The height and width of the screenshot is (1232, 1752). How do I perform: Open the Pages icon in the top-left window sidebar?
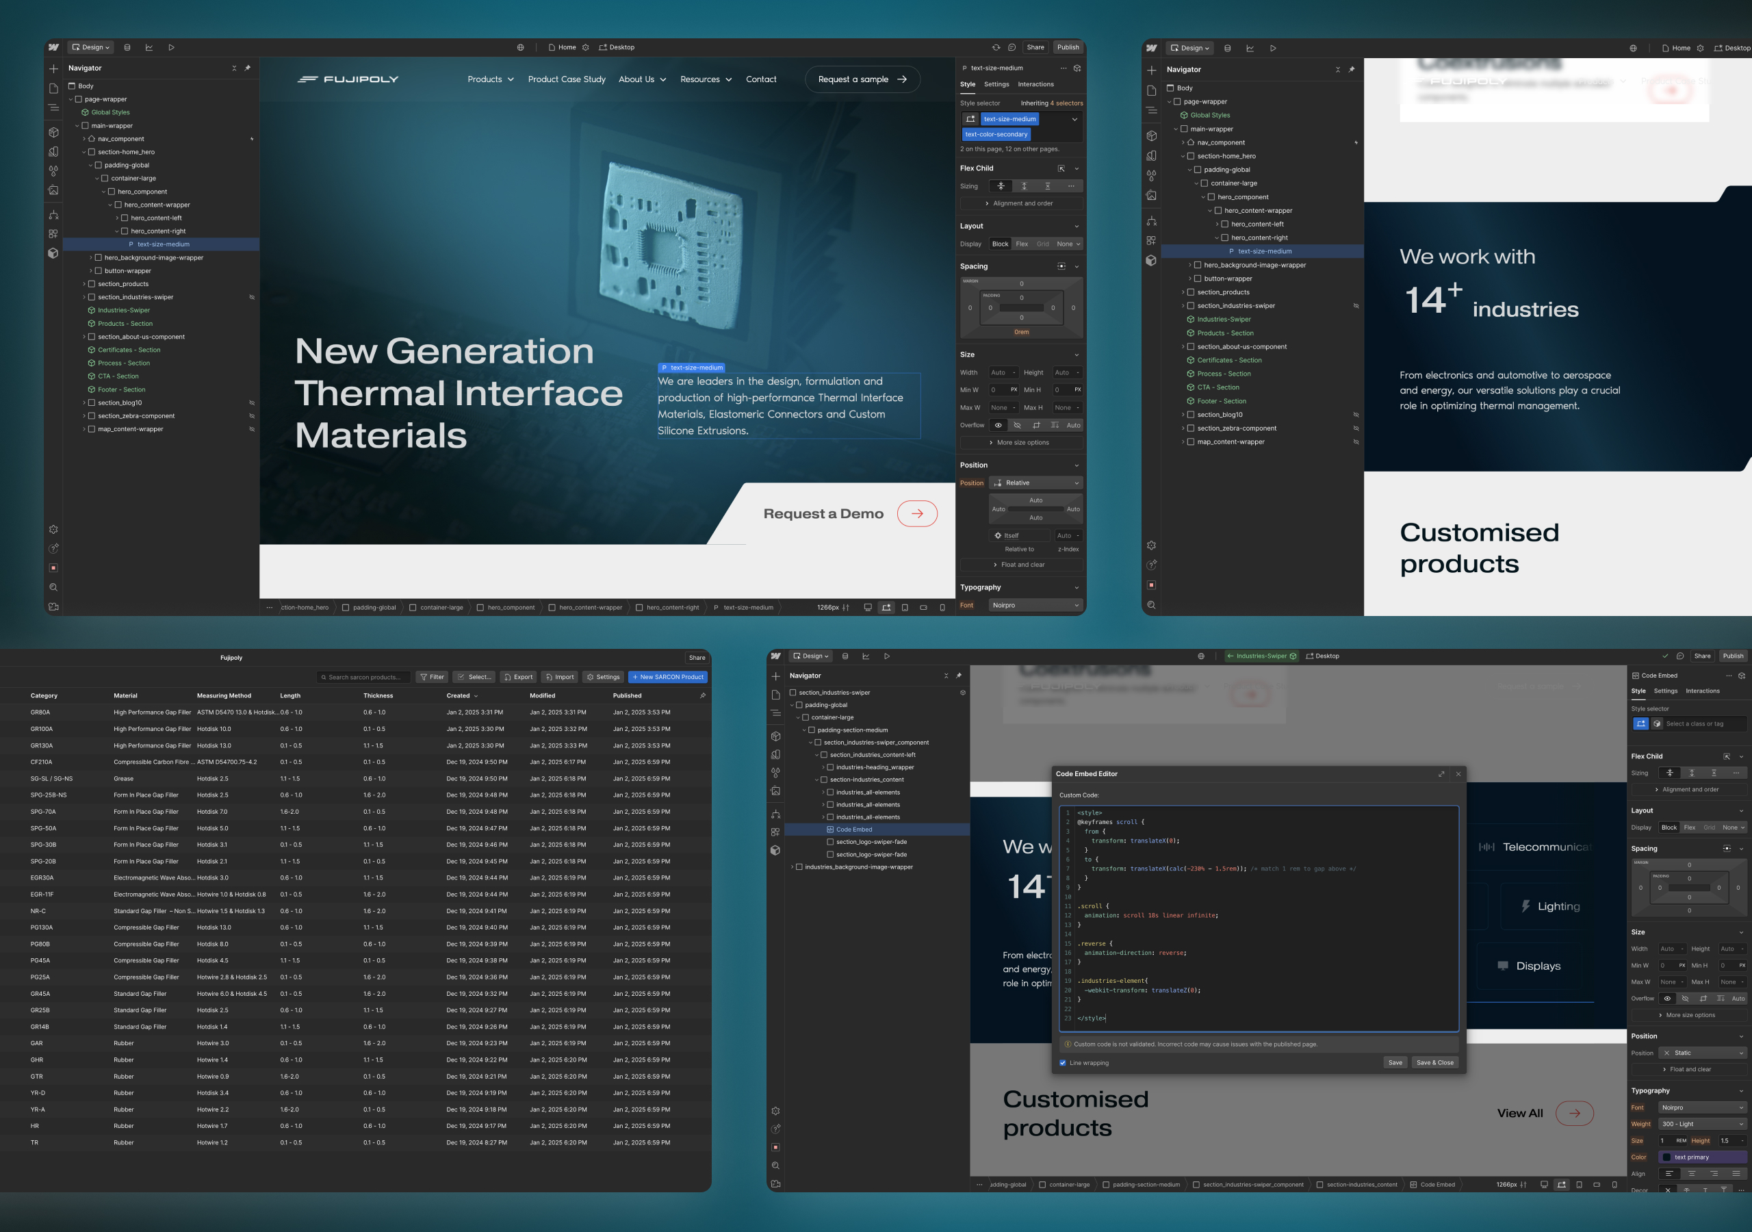(53, 88)
